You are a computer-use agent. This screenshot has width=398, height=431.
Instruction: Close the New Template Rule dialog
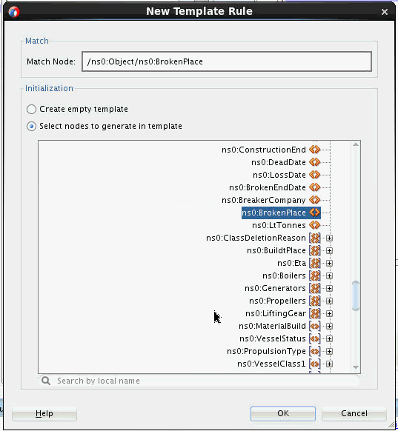click(385, 12)
